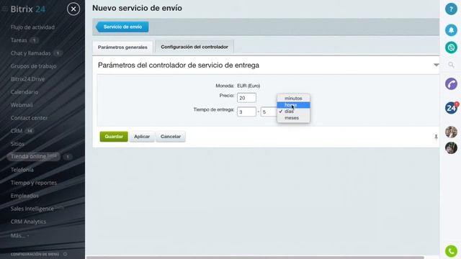Screen dimensions: 461x259
Task: Open notifications bell icon
Action: 451,30
